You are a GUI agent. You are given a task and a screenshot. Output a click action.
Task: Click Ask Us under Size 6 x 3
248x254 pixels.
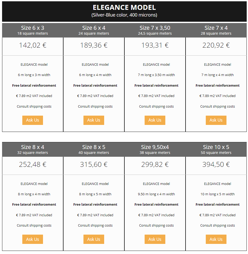tap(33, 120)
